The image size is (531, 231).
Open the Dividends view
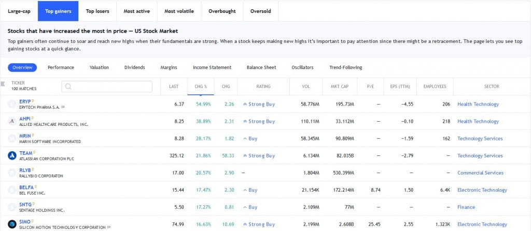[x=134, y=67]
